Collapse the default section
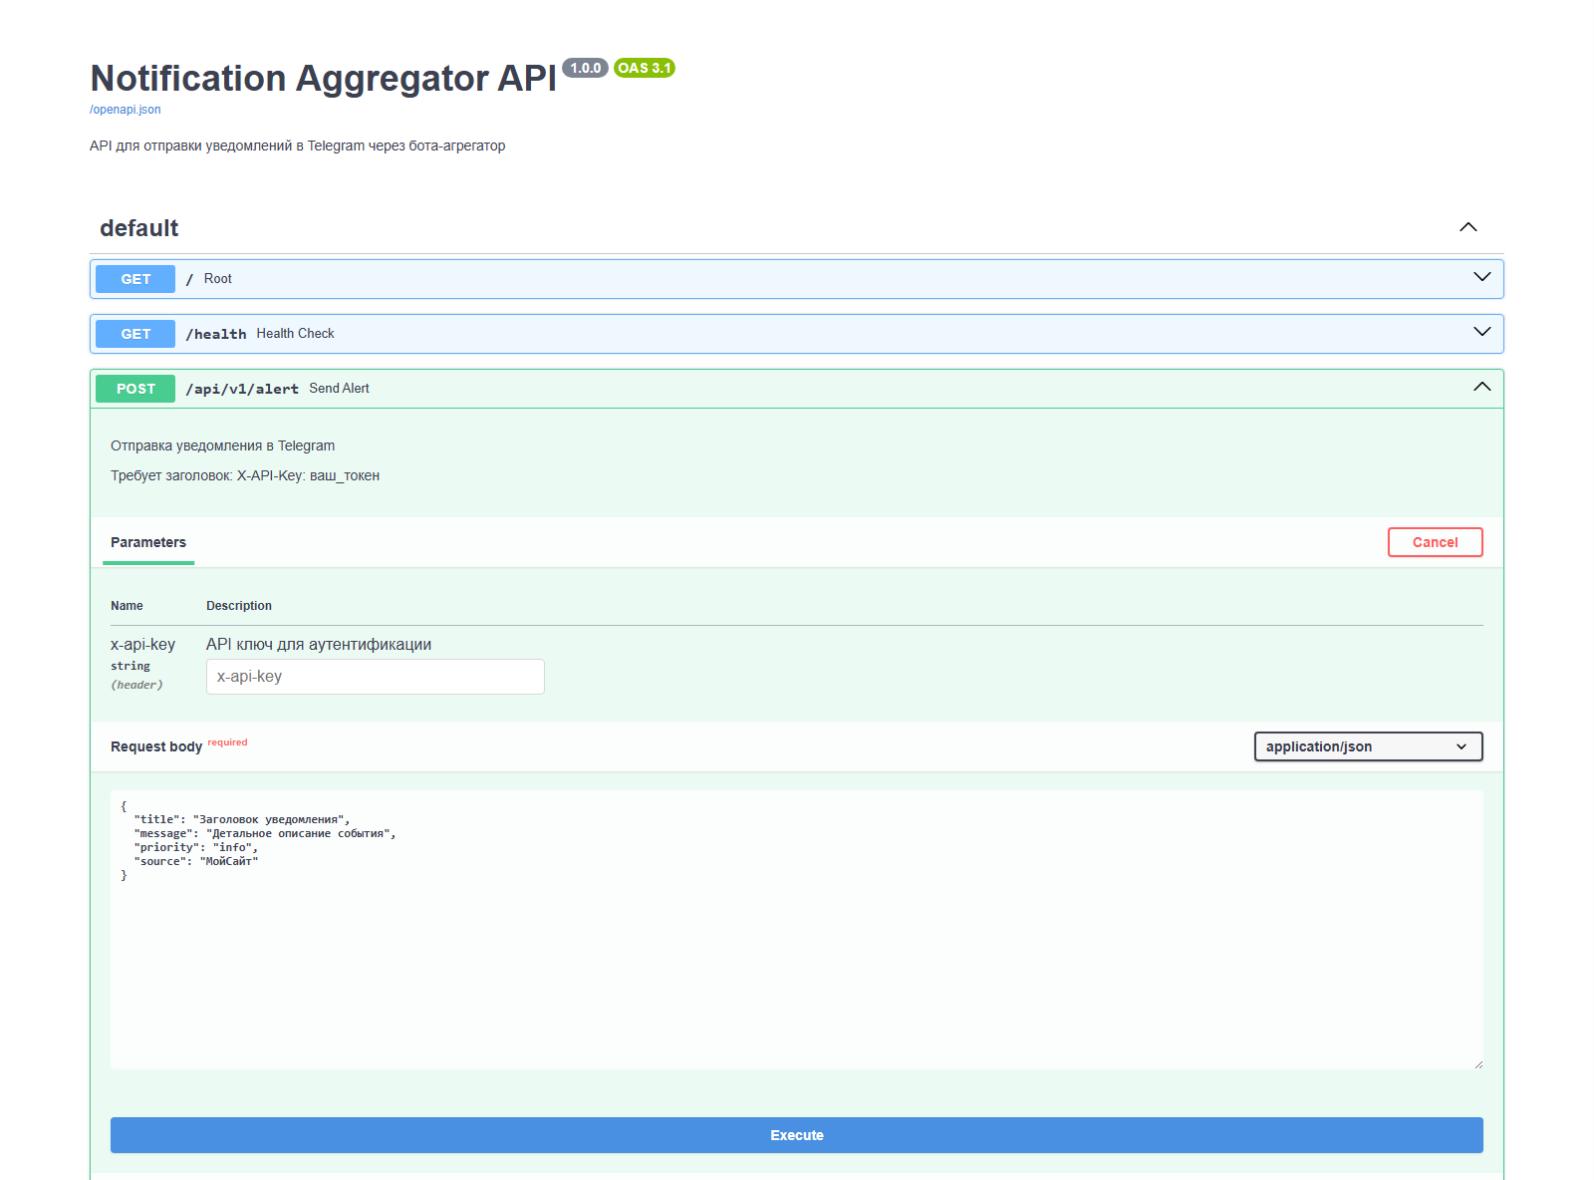 coord(1467,227)
